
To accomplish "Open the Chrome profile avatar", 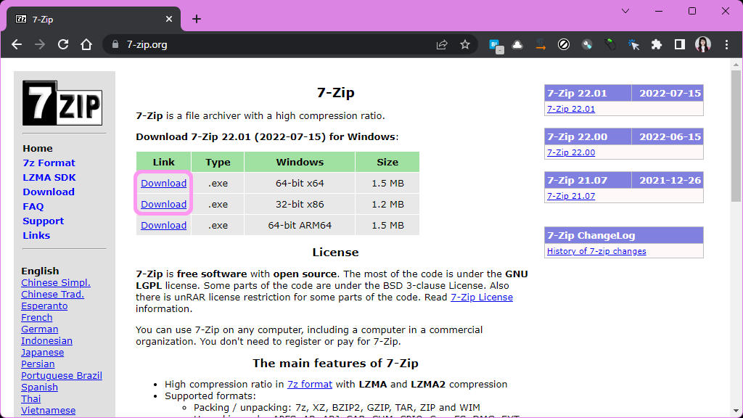I will click(x=703, y=44).
